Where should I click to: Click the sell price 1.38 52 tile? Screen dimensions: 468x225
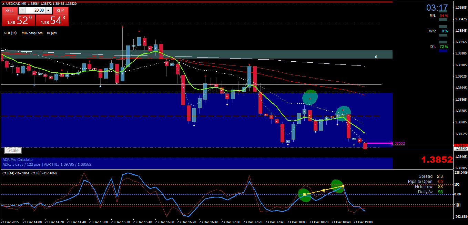(x=18, y=20)
